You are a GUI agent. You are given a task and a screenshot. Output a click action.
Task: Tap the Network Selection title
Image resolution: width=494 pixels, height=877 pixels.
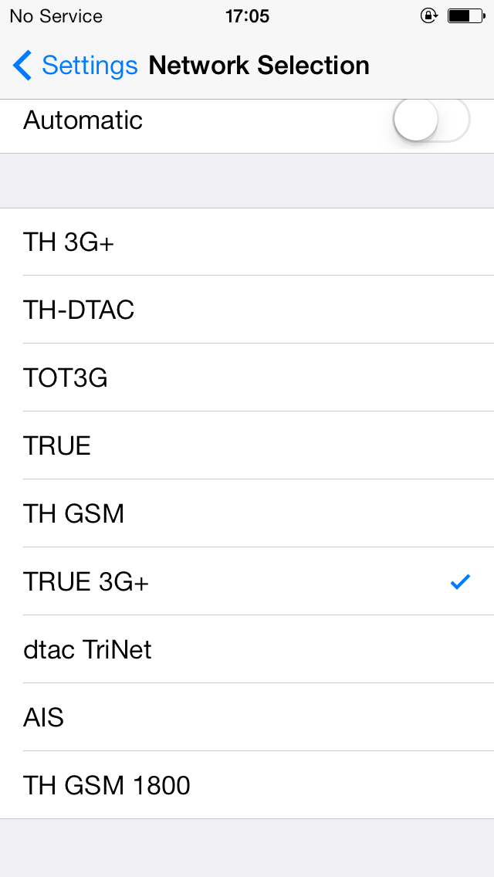point(259,66)
